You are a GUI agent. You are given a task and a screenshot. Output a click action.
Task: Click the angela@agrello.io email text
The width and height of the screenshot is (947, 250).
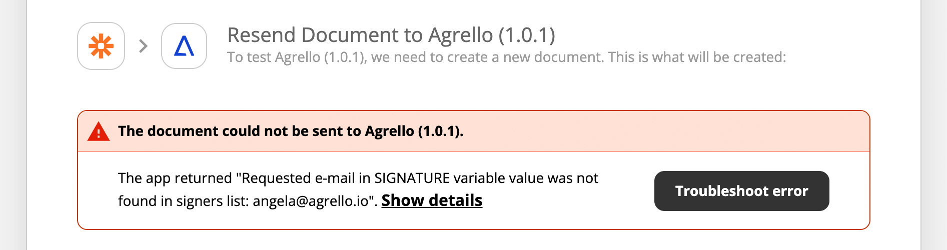(x=311, y=201)
